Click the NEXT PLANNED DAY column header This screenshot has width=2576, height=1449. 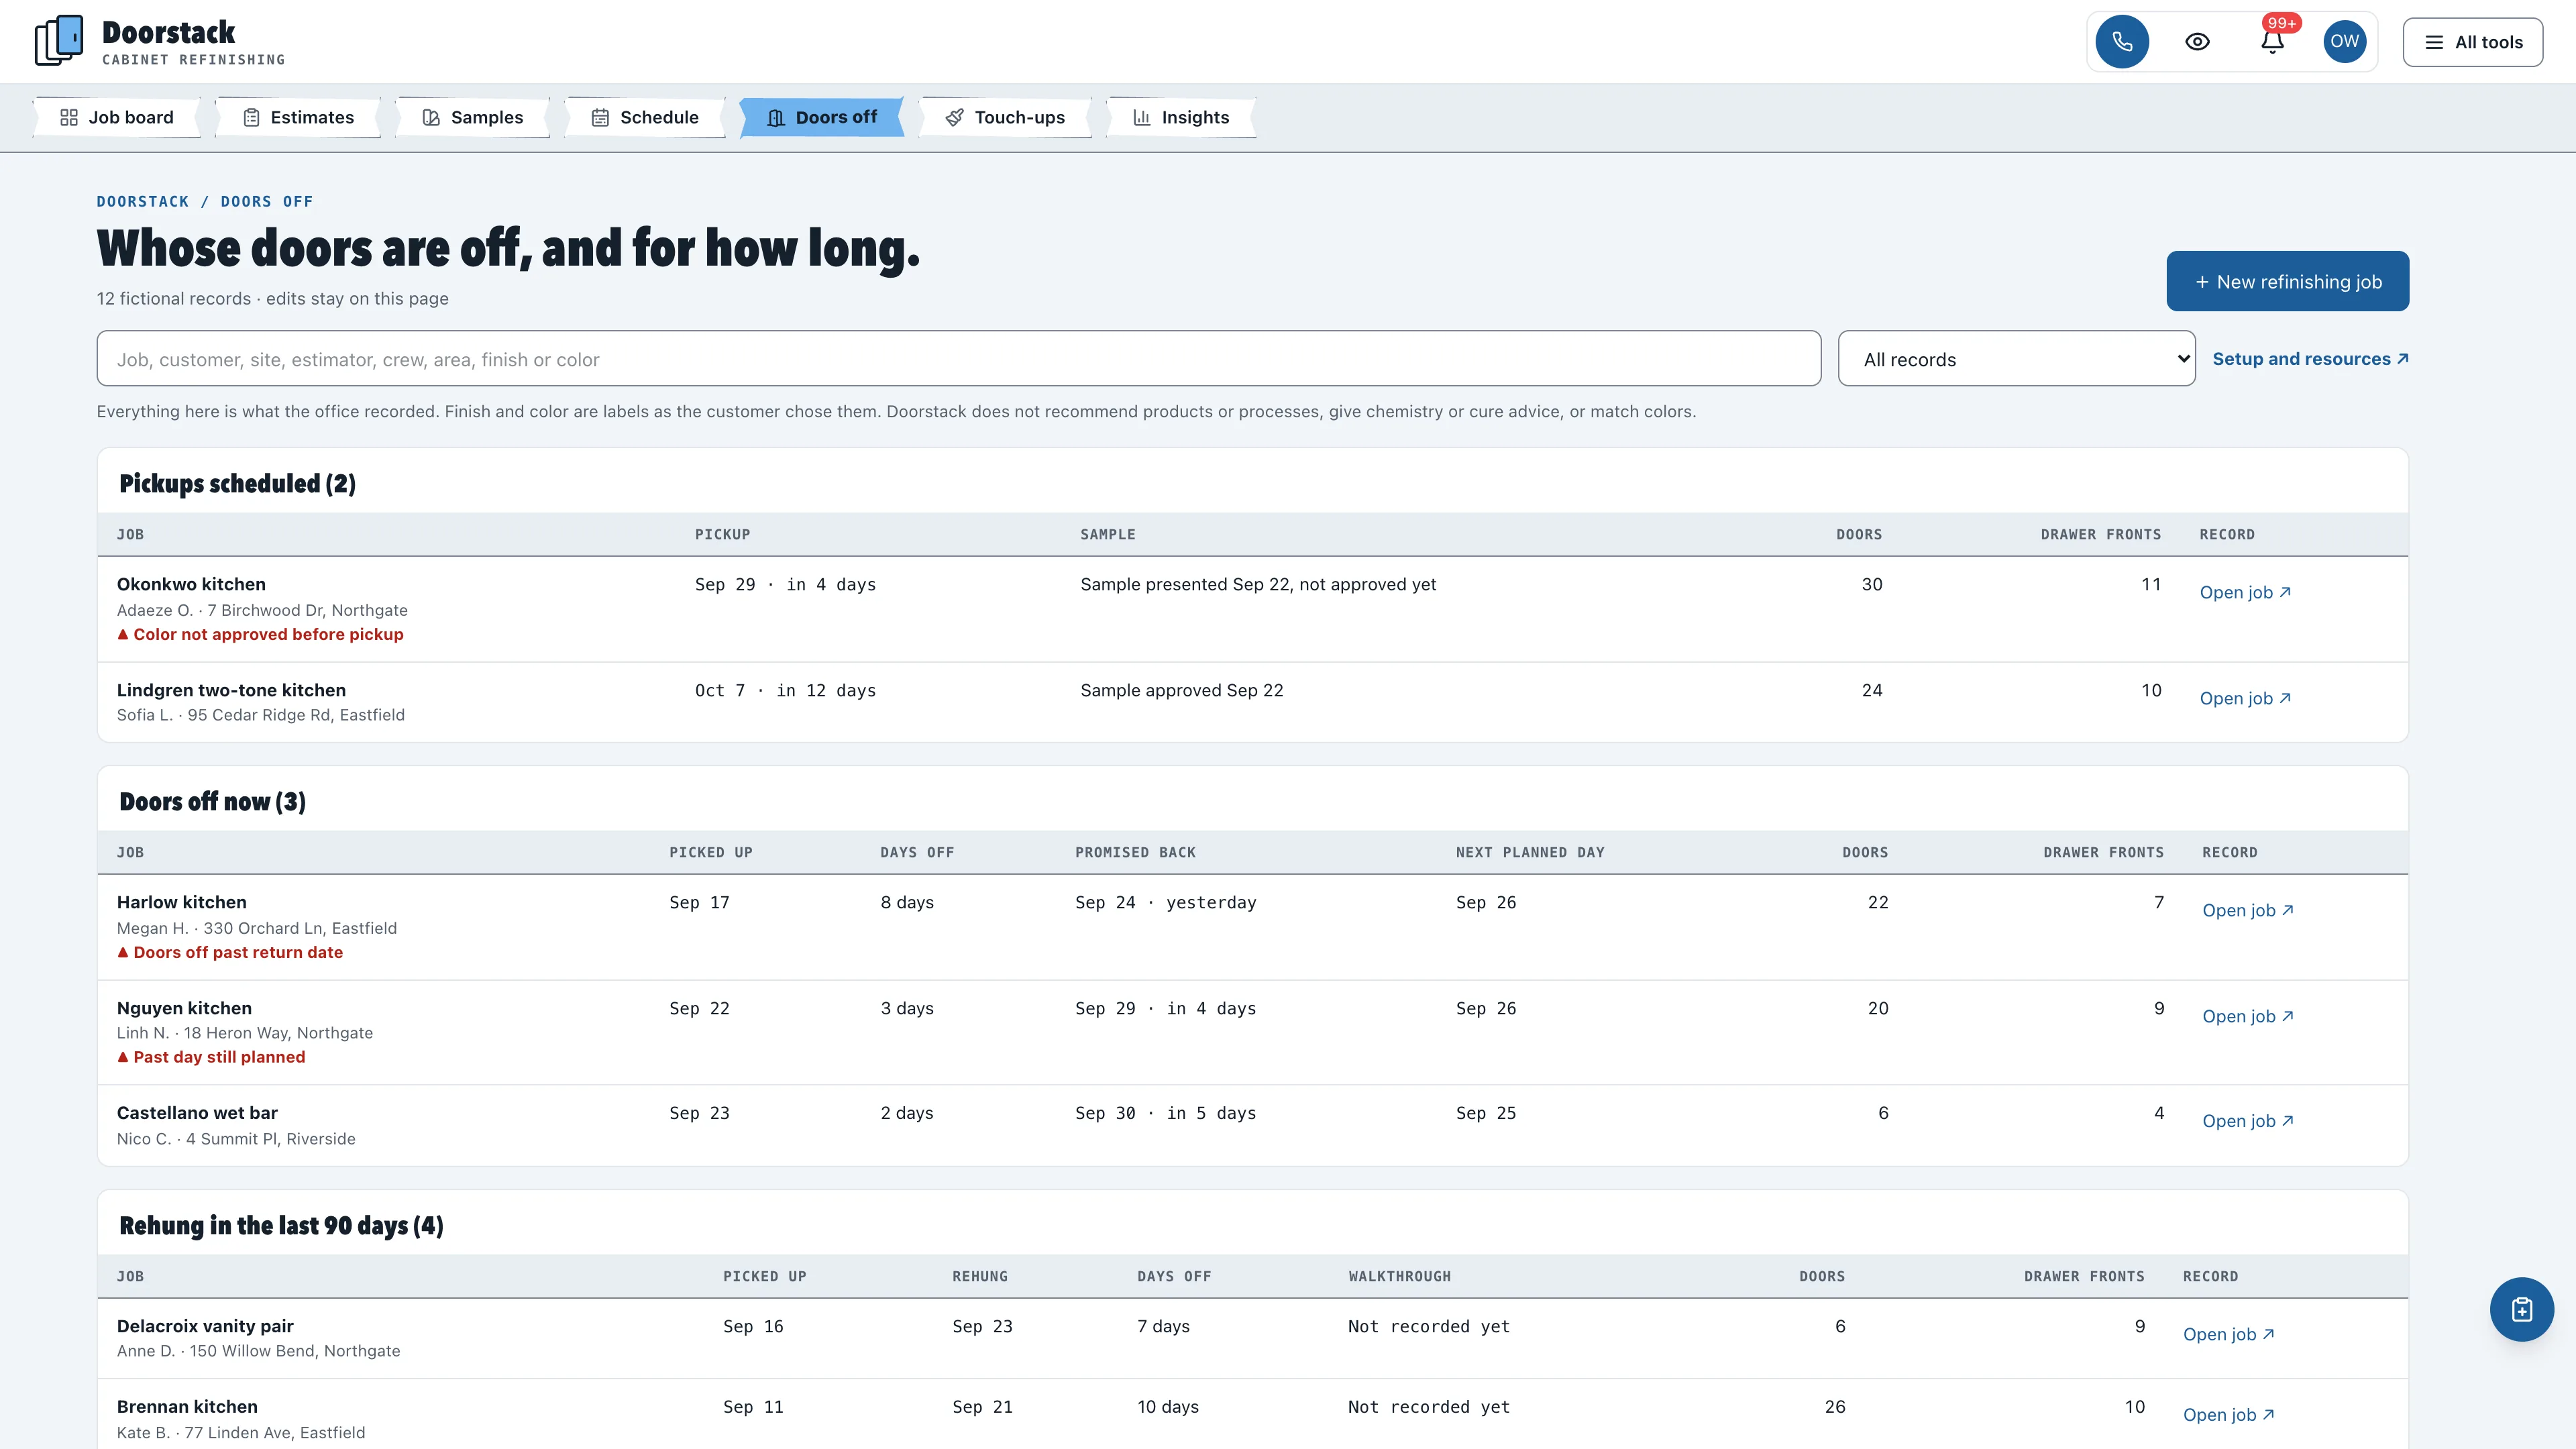pyautogui.click(x=1530, y=852)
